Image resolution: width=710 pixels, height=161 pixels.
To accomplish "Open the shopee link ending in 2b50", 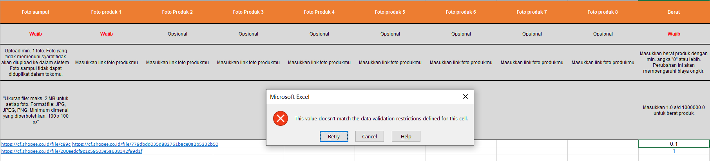I will point(145,144).
